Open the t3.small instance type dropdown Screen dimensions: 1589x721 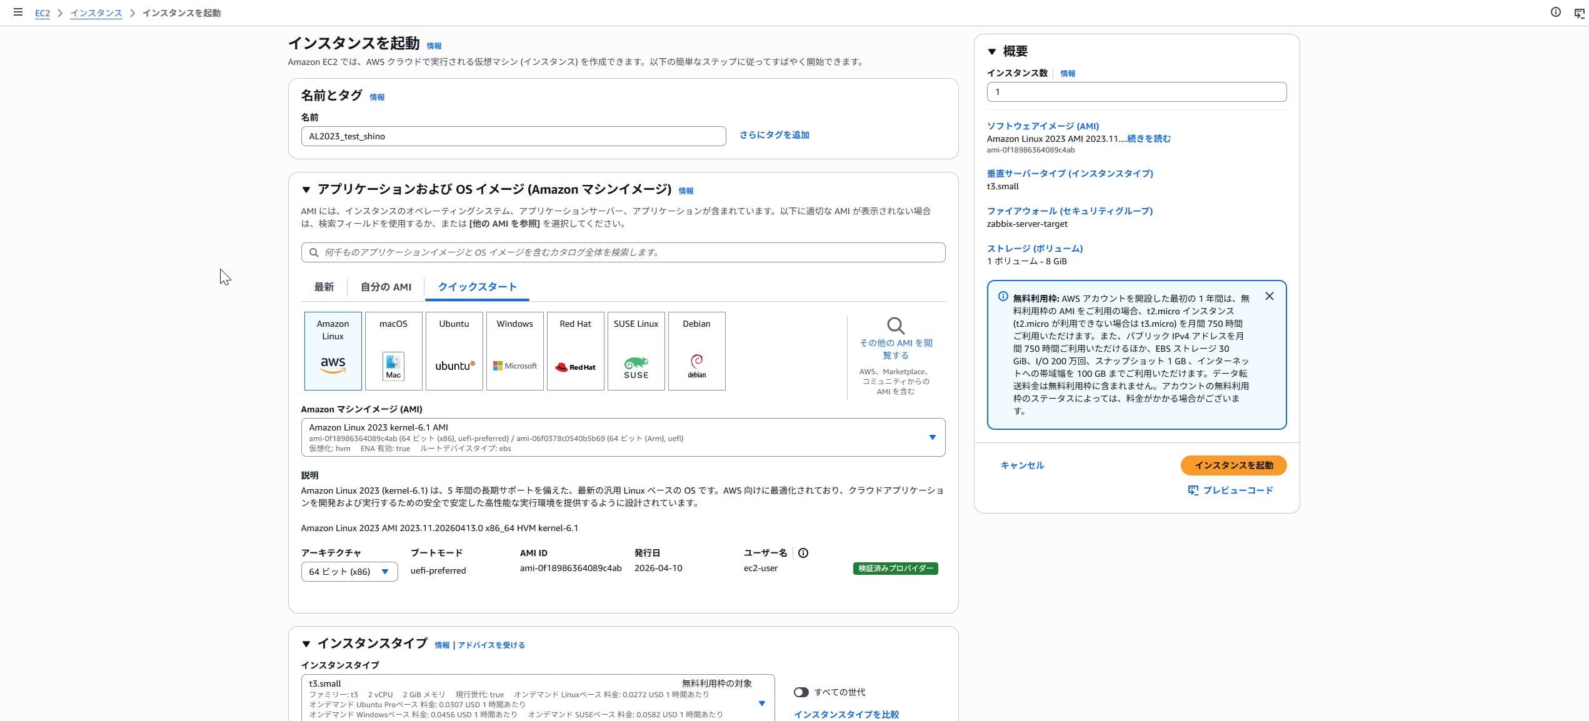click(761, 703)
